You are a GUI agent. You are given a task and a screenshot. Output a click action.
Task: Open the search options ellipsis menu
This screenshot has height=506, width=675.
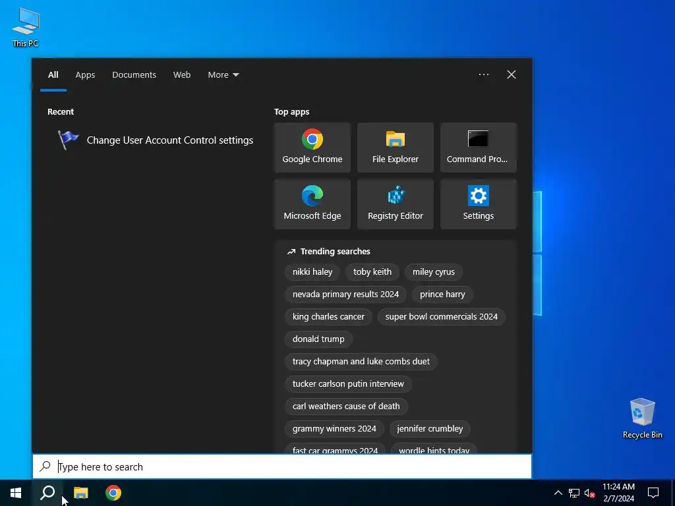click(x=483, y=74)
